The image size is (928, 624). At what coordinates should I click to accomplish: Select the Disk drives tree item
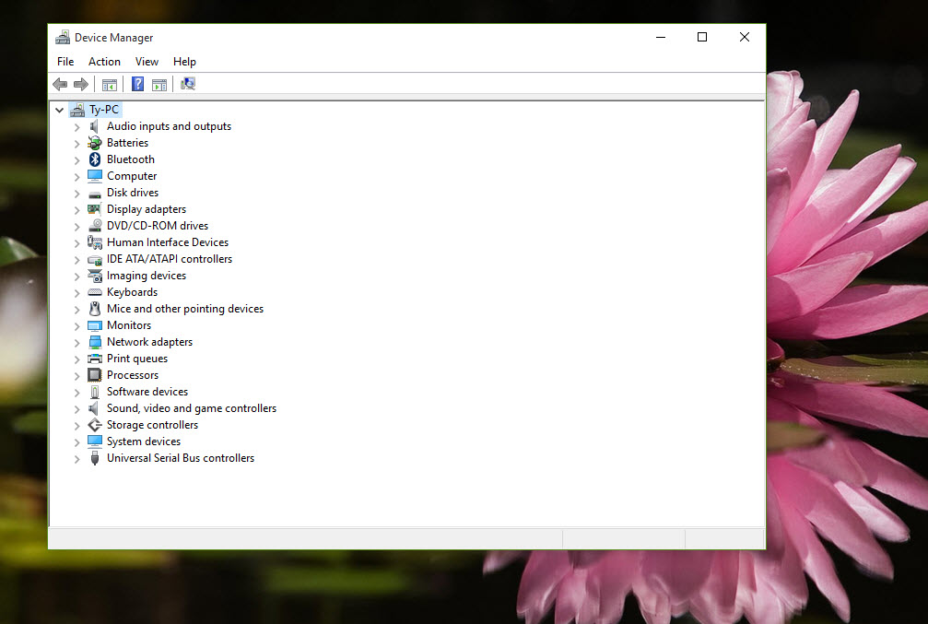click(133, 193)
